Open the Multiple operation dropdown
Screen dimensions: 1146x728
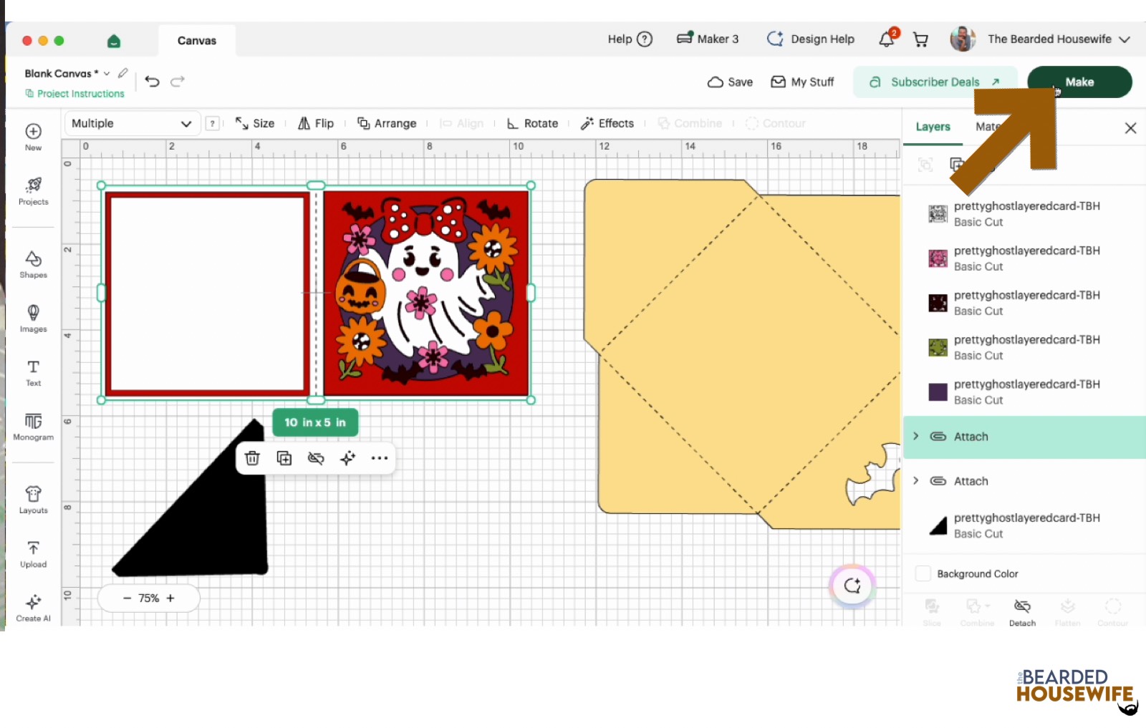coord(132,123)
